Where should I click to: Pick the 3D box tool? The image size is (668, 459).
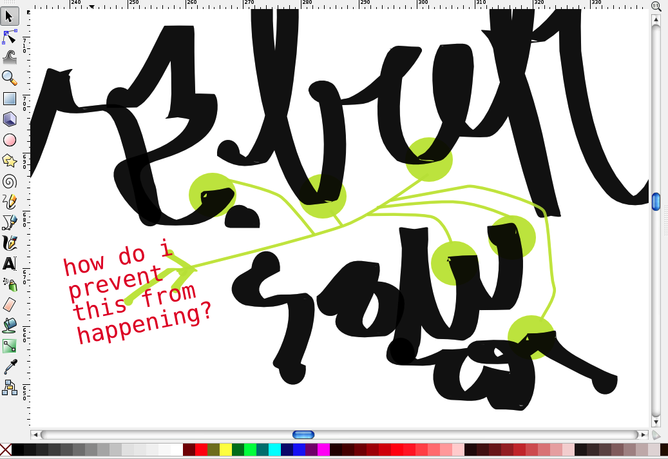[9, 119]
